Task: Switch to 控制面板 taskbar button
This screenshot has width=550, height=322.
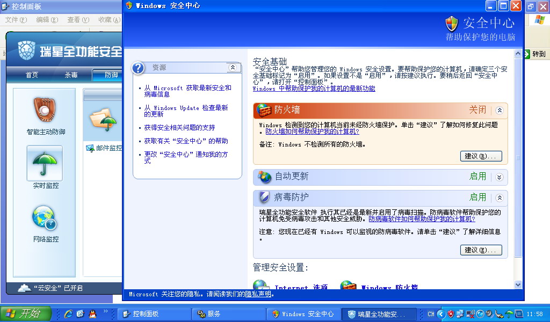Action: (154, 314)
